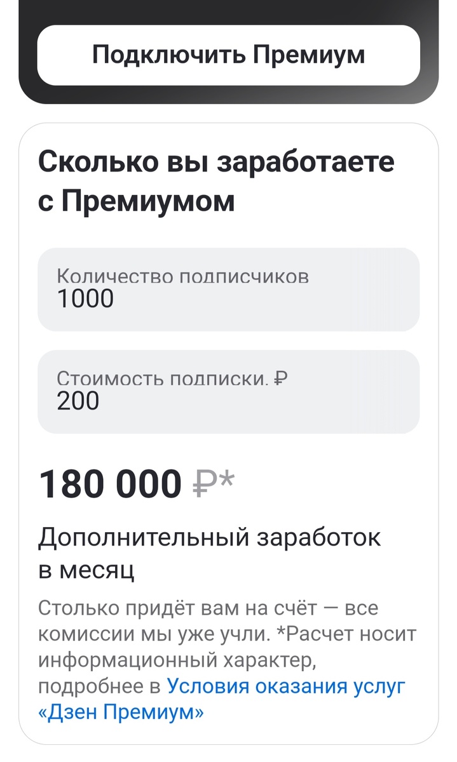Select the heading Сколько вы заработаете с Премиумом
The image size is (457, 762).
tap(216, 180)
